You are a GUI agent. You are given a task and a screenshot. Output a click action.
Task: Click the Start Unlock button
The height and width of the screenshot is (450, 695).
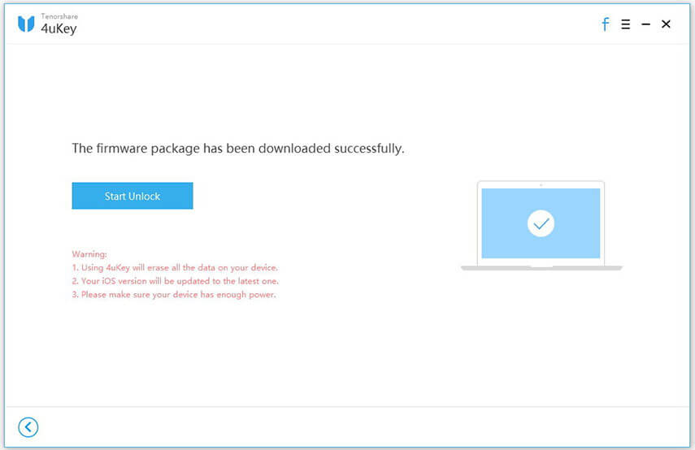click(x=132, y=196)
